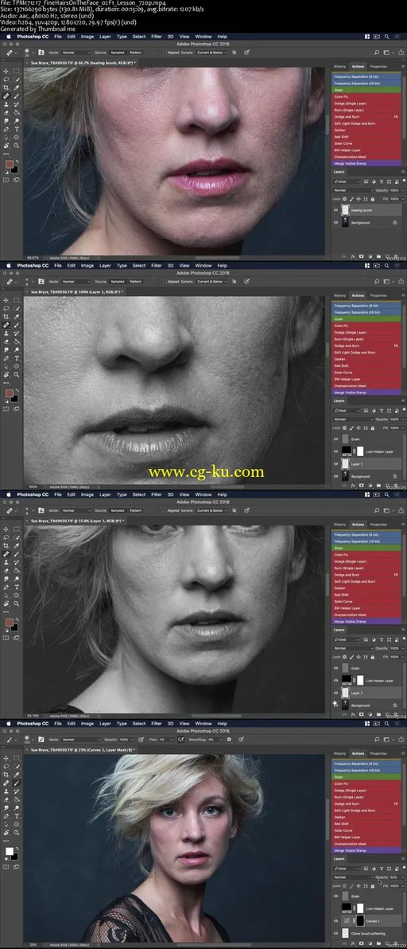This screenshot has height=949, width=407.
Task: Toggle the Aligned checkbox in the 100% zoom frame
Action: click(x=165, y=281)
